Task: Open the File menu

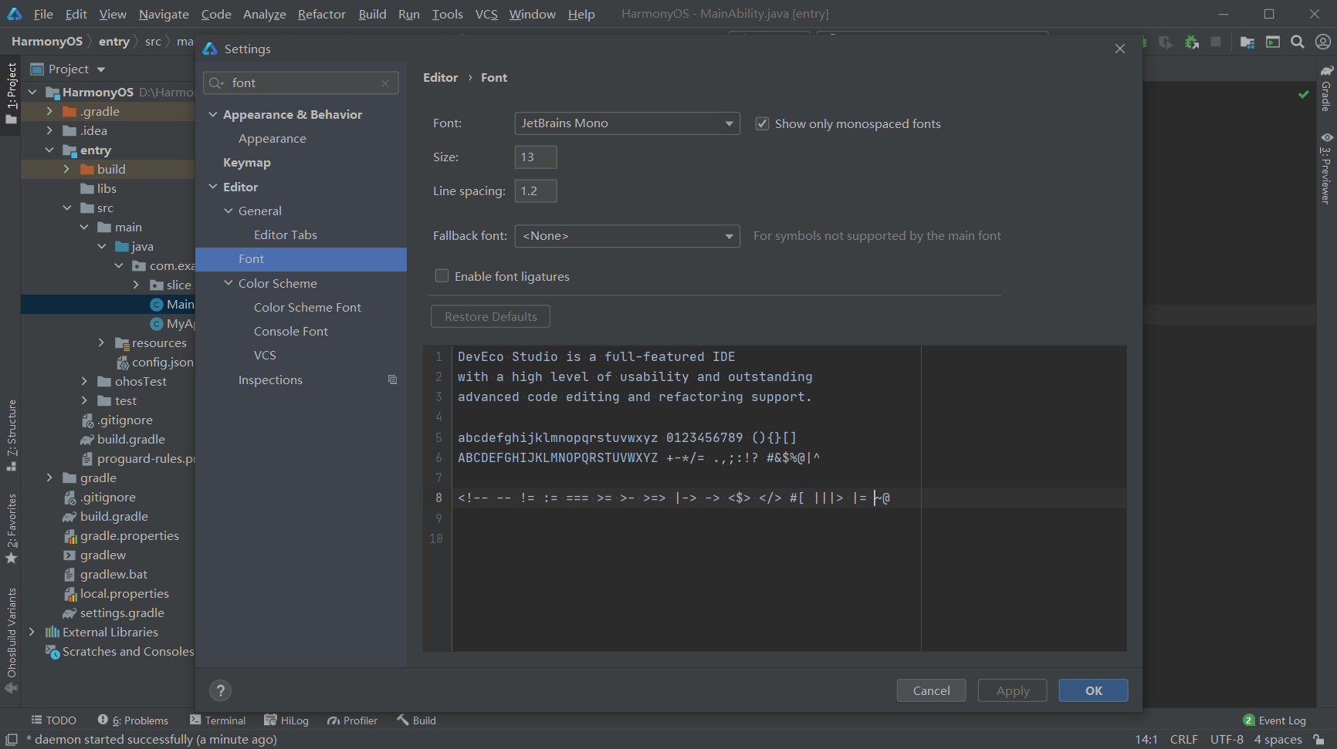Action: point(43,14)
